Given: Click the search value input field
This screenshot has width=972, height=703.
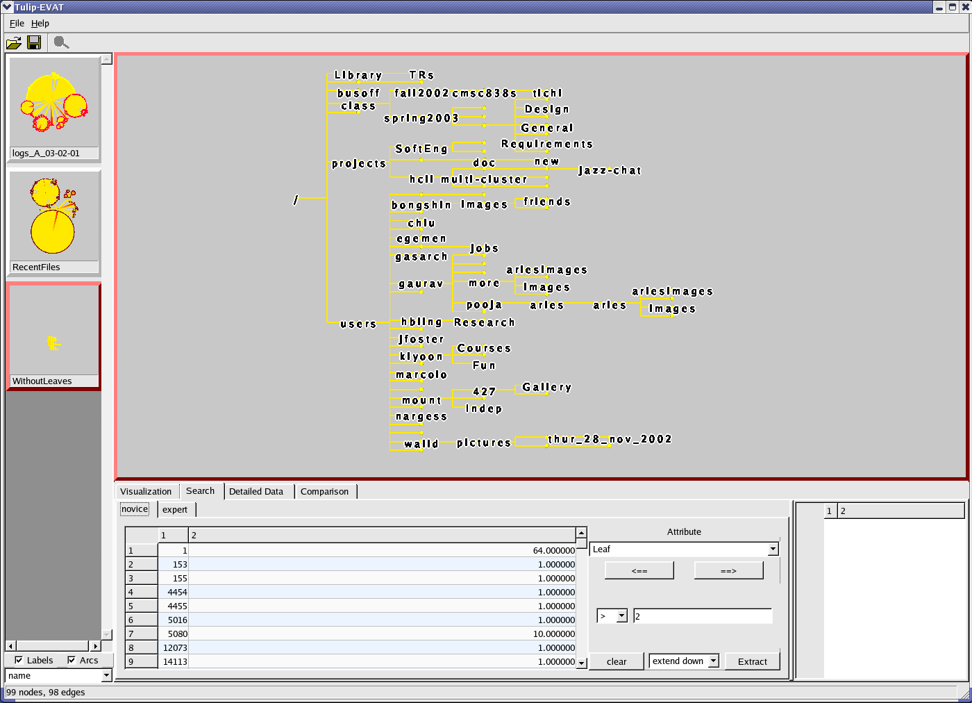Looking at the screenshot, I should pyautogui.click(x=703, y=616).
